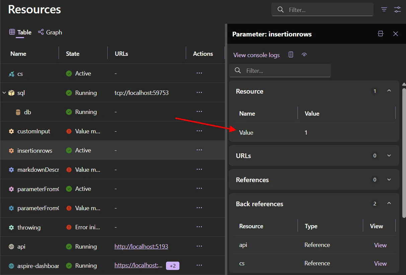Open the http://localhost:5193 link
406x275 pixels.
(141, 246)
